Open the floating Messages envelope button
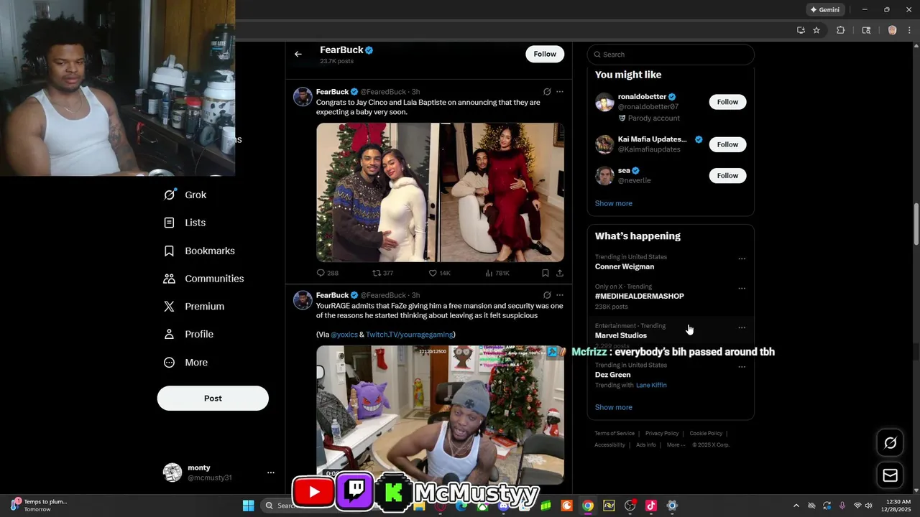 (890, 475)
